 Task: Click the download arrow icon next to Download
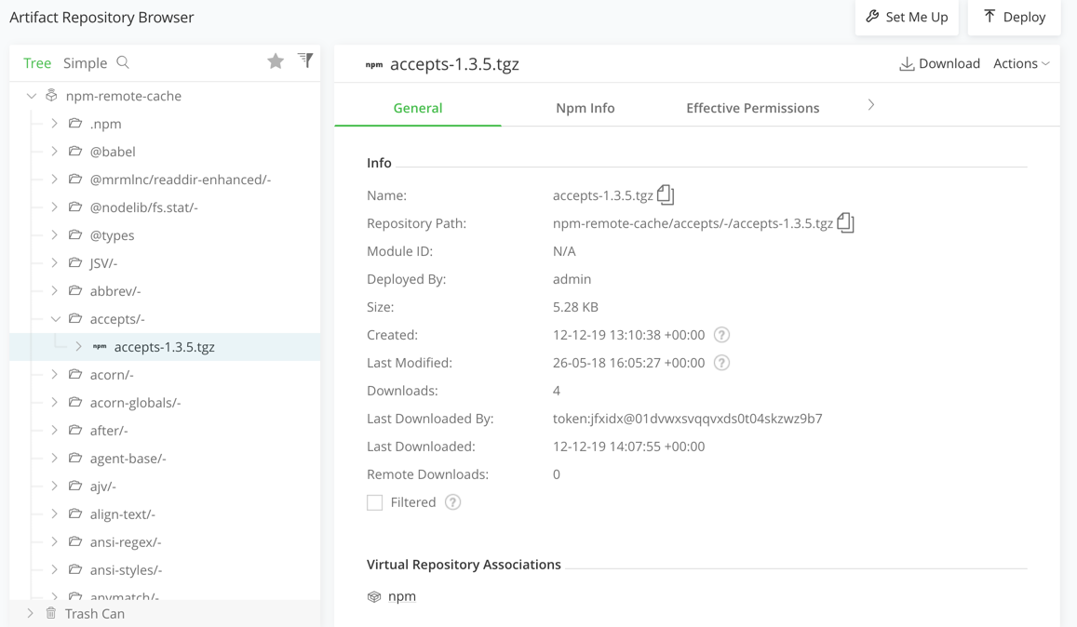907,62
